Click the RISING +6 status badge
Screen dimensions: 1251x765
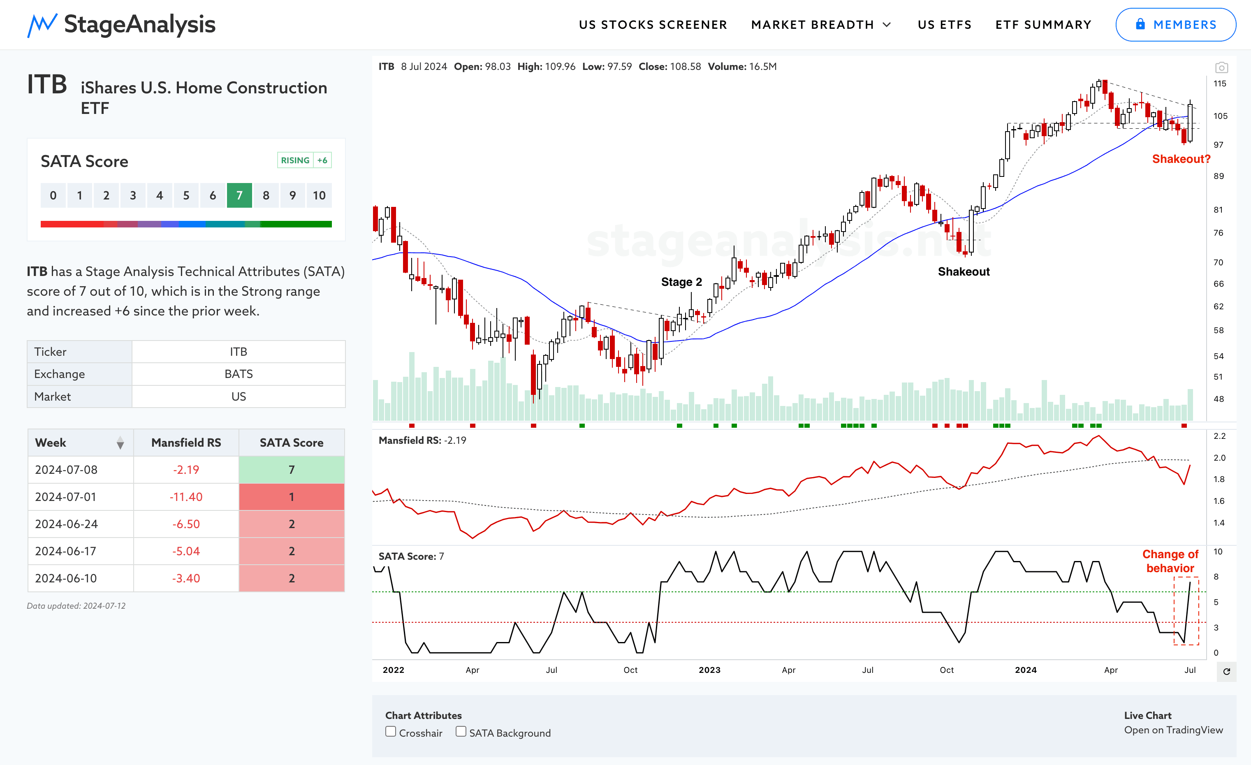click(x=304, y=160)
